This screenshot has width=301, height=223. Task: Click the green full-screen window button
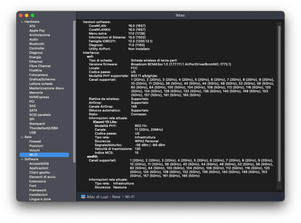pos(33,15)
